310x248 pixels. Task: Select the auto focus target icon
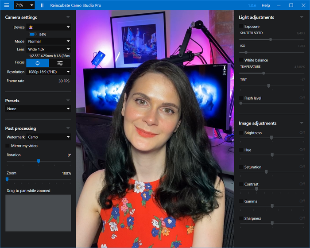(38, 63)
